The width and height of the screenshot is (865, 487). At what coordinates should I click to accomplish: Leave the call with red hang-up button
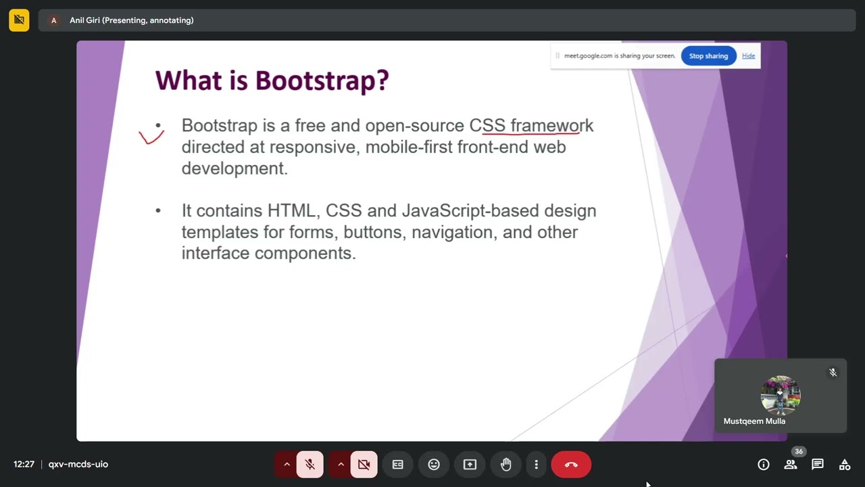(x=571, y=465)
